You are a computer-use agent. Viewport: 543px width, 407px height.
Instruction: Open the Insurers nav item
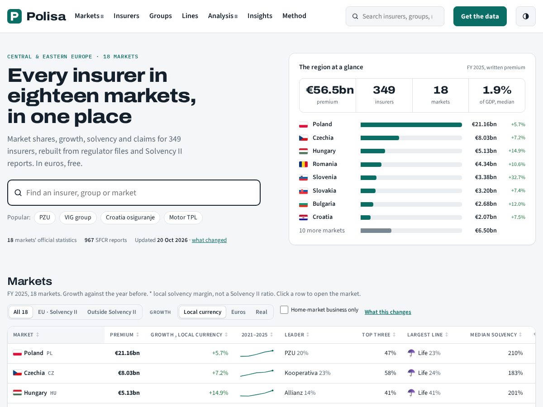tap(126, 16)
